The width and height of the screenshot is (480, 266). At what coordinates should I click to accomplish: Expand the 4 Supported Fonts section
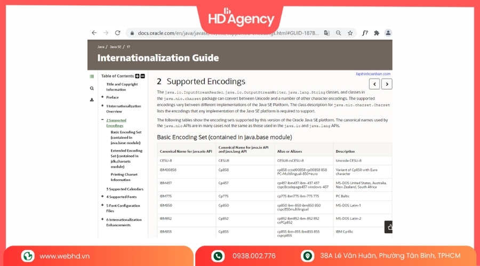coord(102,197)
